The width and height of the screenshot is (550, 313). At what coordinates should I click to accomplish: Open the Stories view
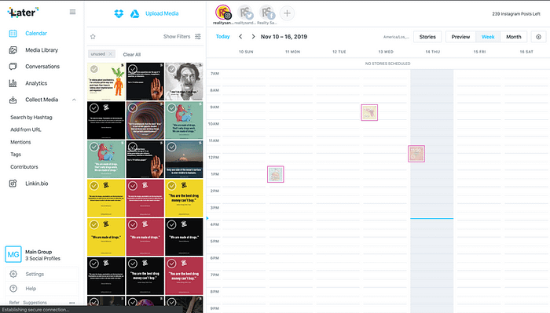coord(427,37)
